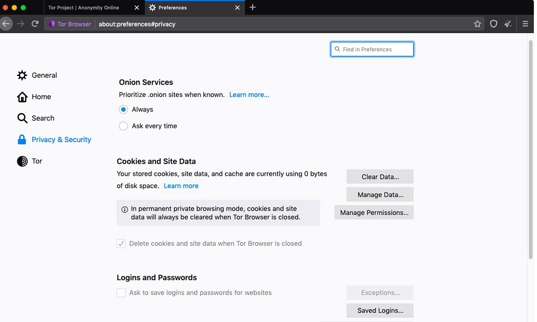Open the hamburger application menu

click(525, 24)
